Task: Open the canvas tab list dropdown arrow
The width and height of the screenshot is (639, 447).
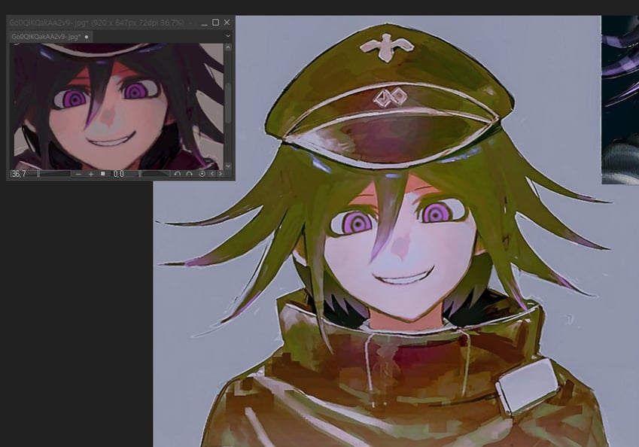Action: tap(228, 36)
